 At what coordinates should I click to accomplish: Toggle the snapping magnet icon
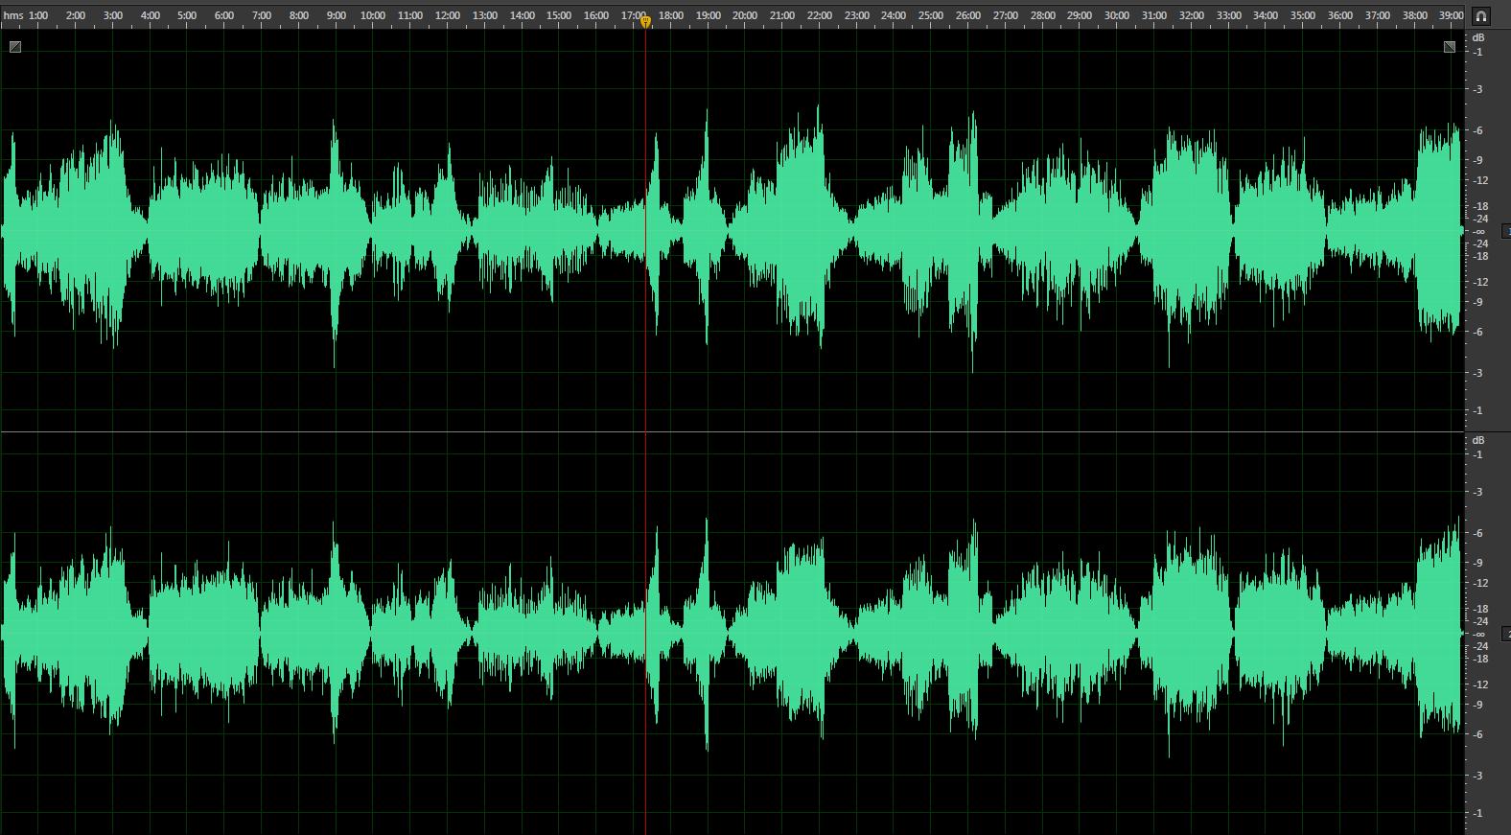click(1481, 16)
